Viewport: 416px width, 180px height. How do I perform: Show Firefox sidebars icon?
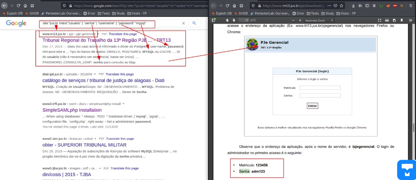pyautogui.click(x=367, y=6)
